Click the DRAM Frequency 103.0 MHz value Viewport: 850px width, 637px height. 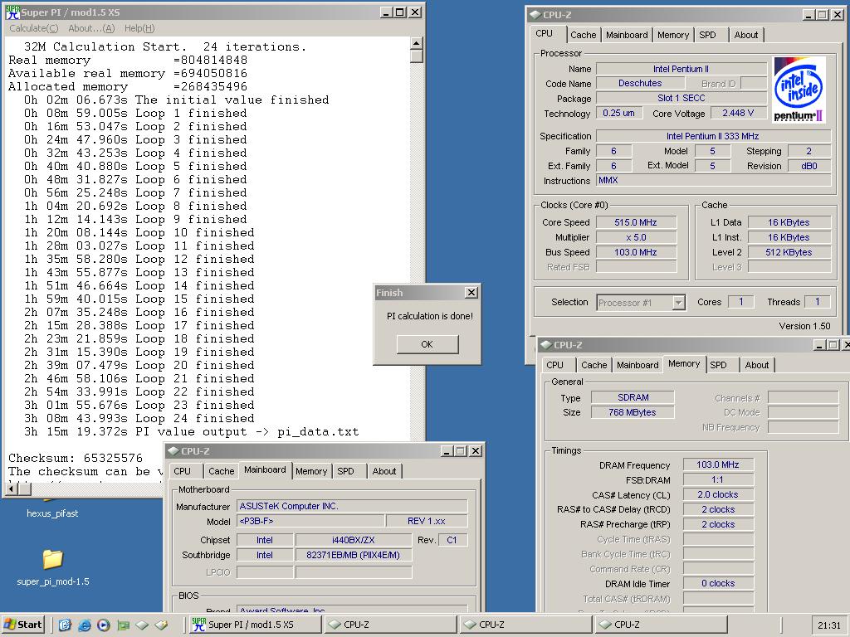coord(718,464)
